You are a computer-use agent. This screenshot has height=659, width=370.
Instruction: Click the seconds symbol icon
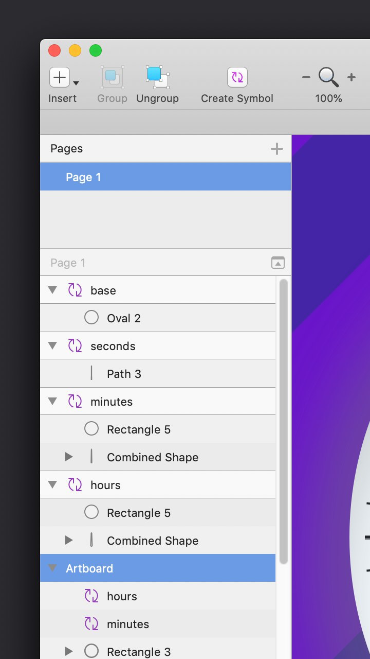75,345
